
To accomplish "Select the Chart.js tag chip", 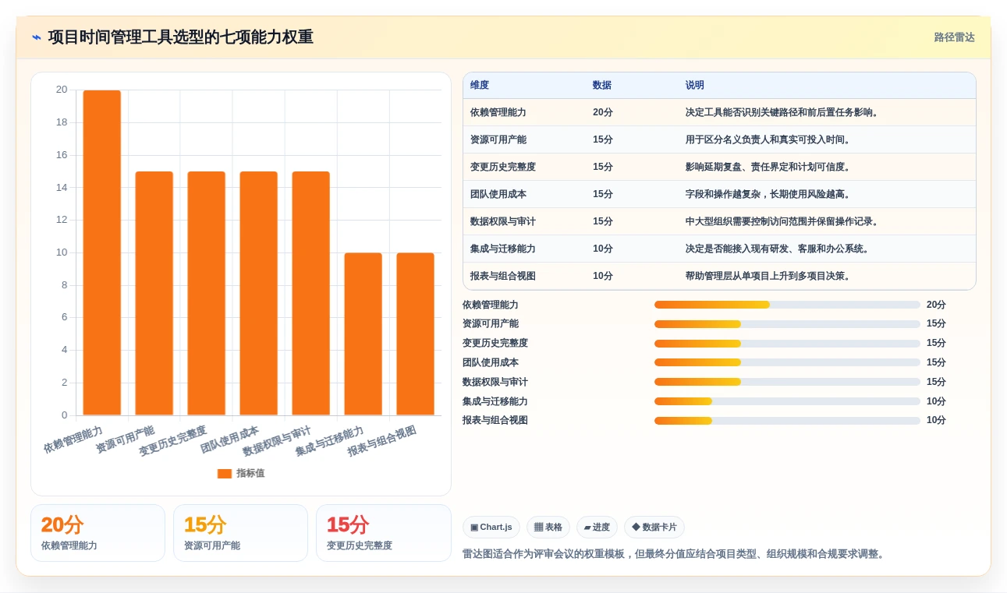I will [491, 528].
